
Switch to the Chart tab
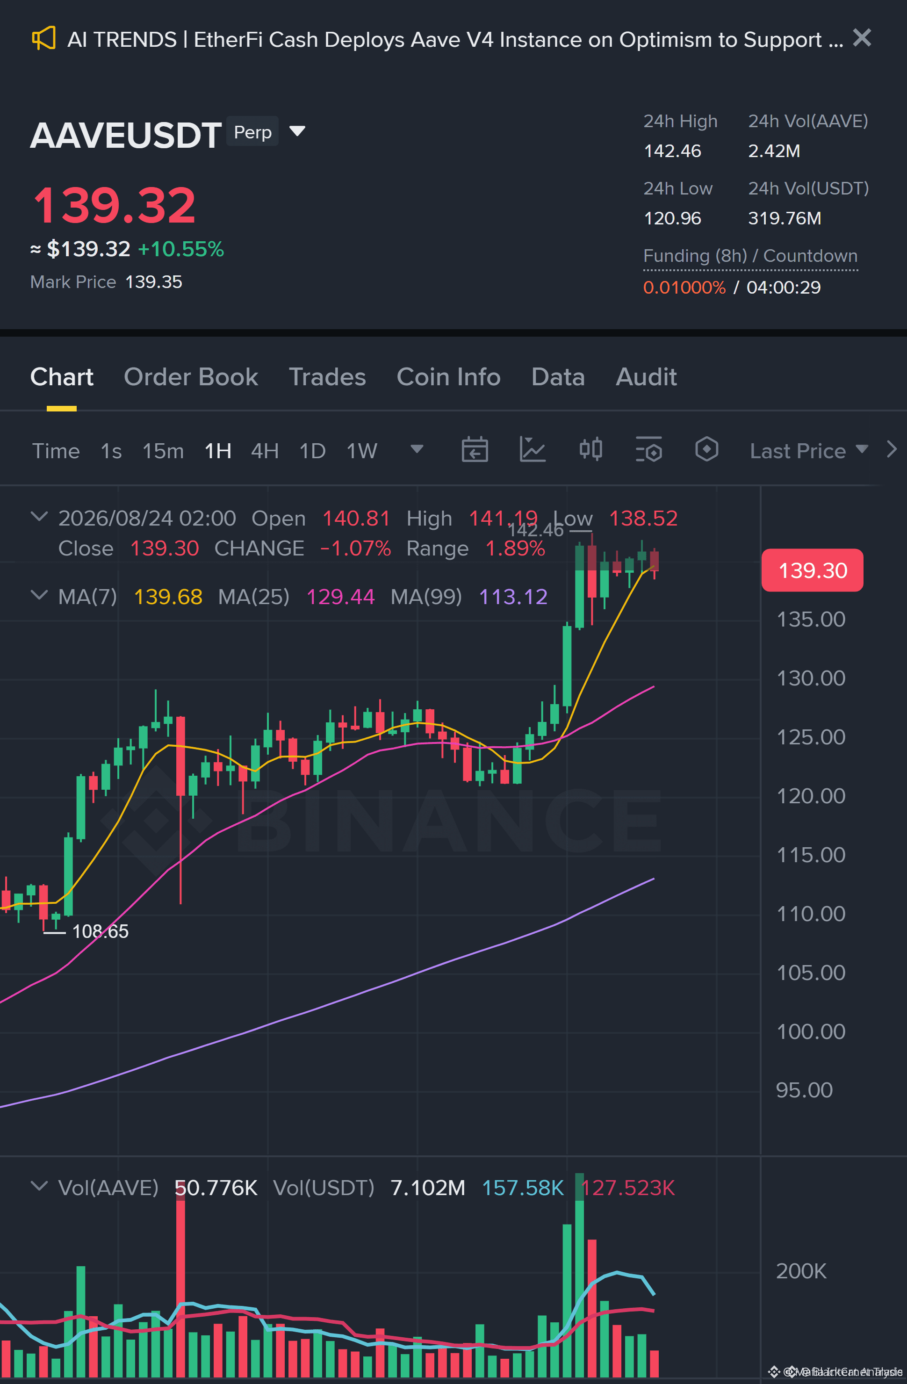[62, 377]
